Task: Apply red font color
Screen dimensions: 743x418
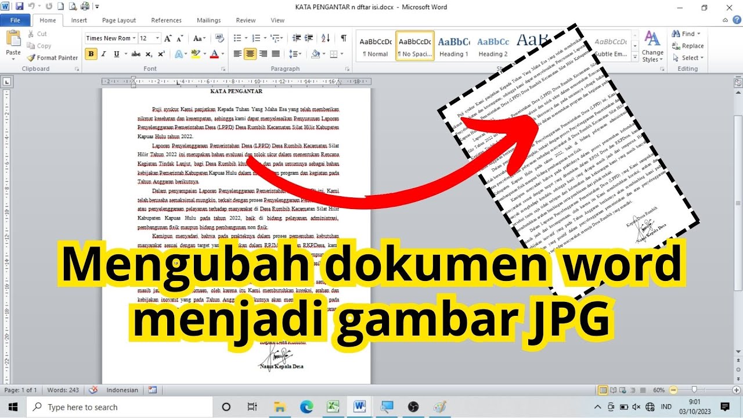Action: [214, 54]
